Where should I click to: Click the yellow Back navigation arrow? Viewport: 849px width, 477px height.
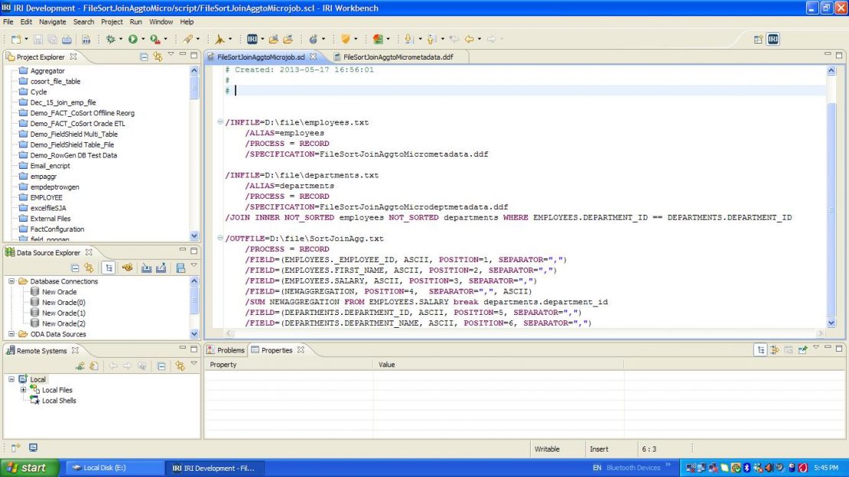point(469,39)
